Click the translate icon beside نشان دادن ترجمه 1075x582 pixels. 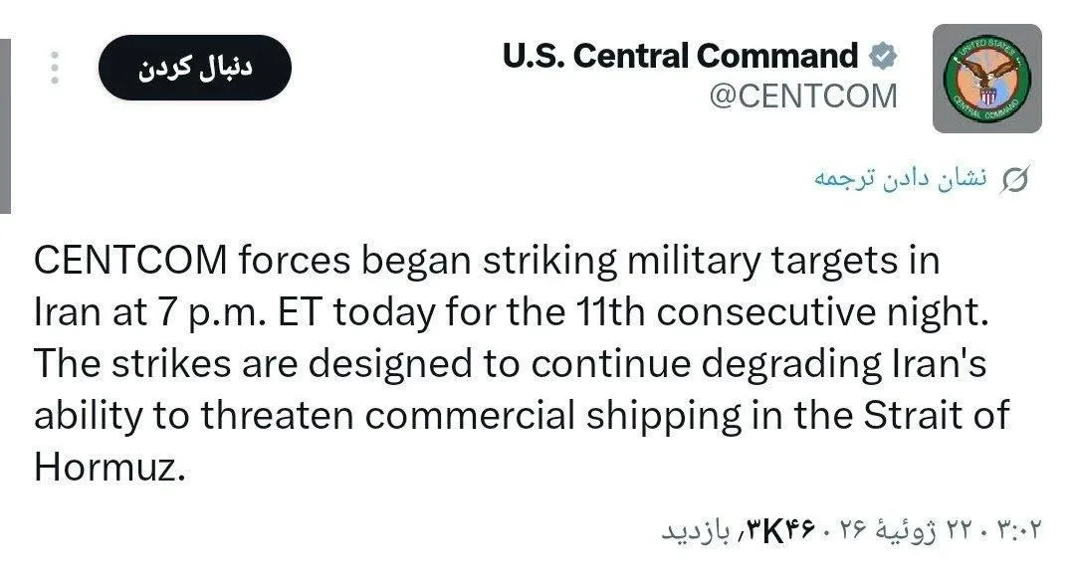(1014, 180)
